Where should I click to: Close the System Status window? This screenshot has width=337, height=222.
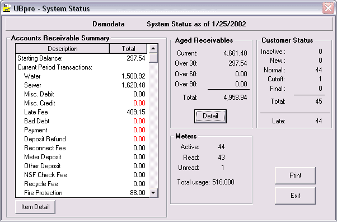328,8
